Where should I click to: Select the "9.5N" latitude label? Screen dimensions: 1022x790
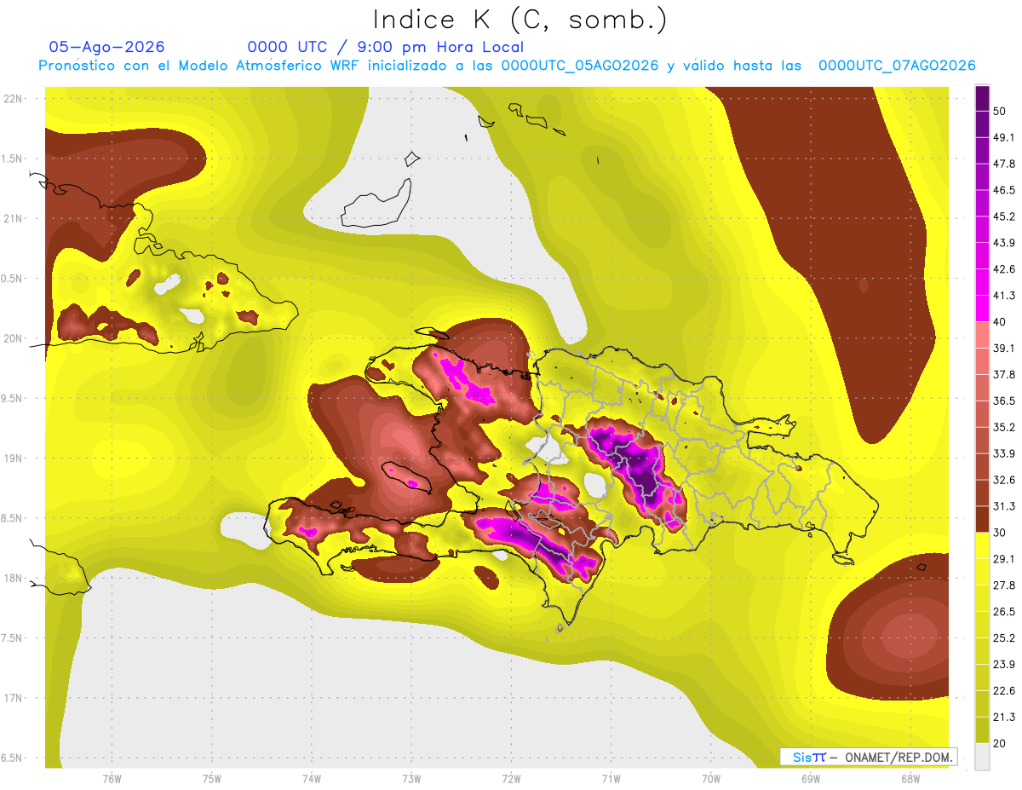click(x=12, y=398)
